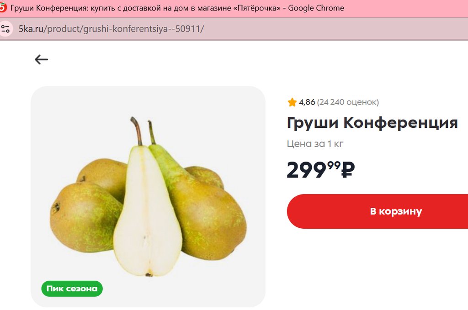The image size is (468, 310).
Task: Go back using the left arrow icon
Action: click(x=41, y=60)
